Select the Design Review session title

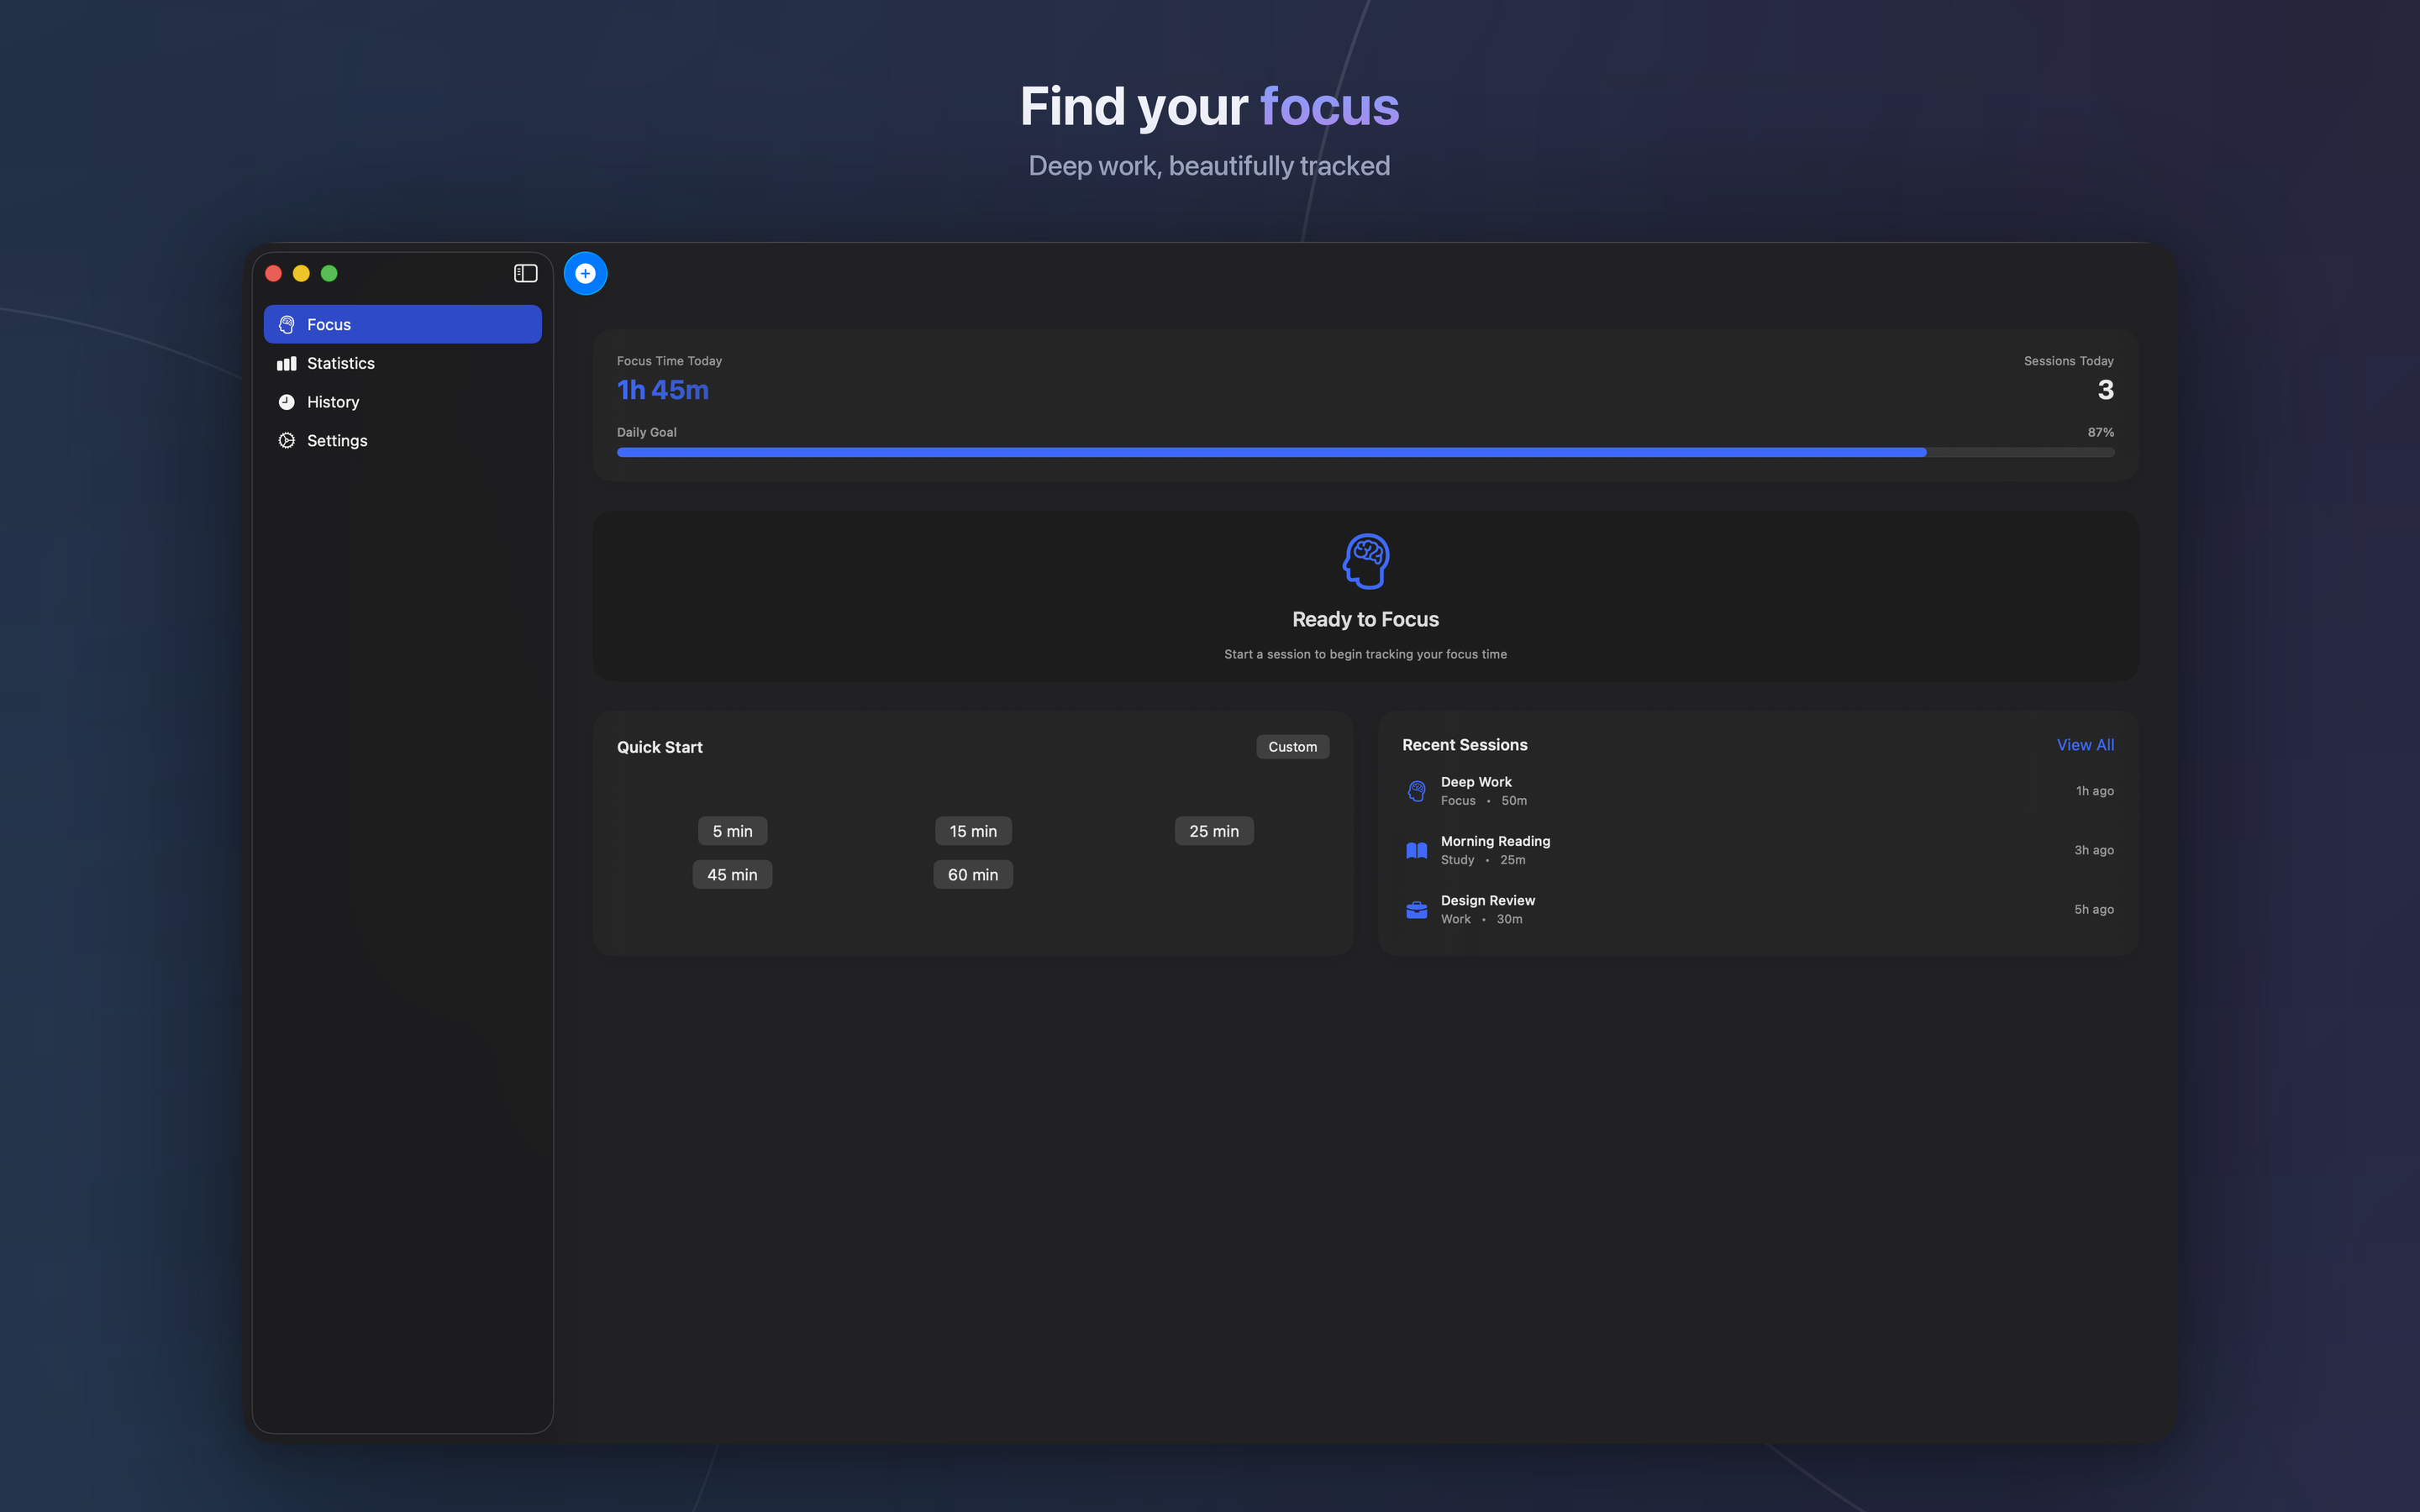point(1487,900)
